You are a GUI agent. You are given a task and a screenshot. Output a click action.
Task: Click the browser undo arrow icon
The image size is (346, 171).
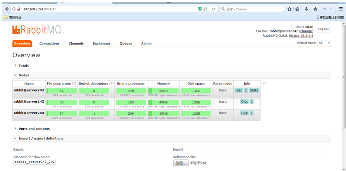tap(324, 9)
